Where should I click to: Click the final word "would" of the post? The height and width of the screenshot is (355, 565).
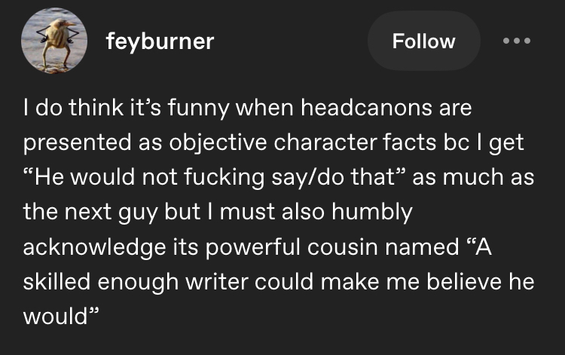56,317
